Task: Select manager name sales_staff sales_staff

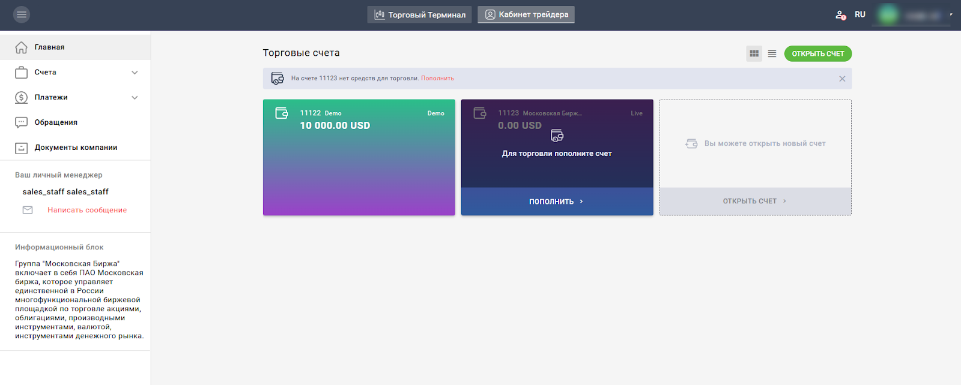Action: [65, 192]
